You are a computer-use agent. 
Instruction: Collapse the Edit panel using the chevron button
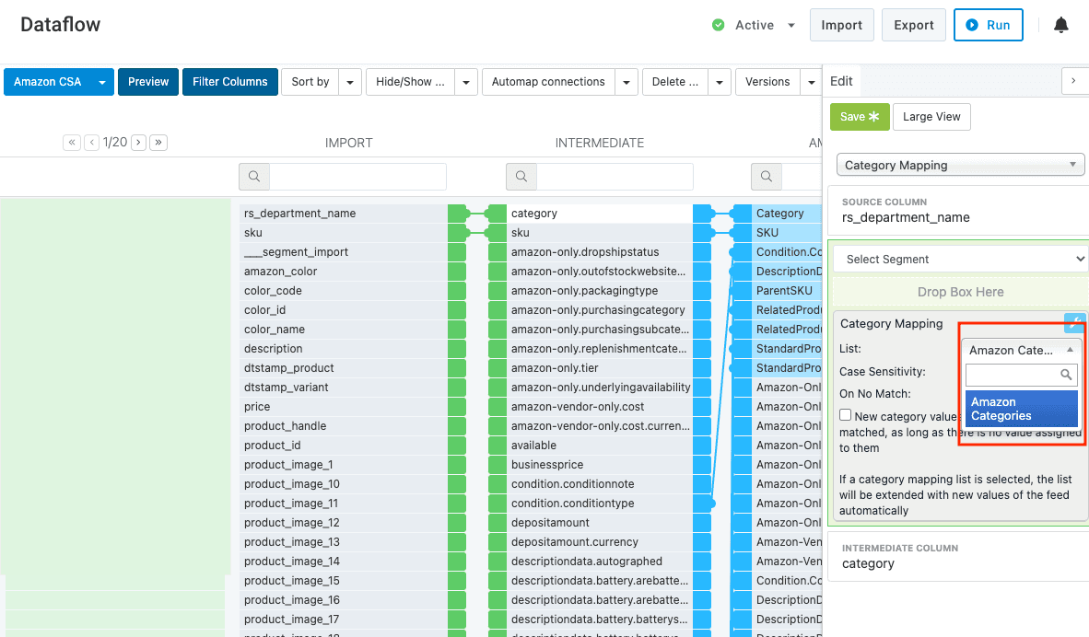point(1073,81)
